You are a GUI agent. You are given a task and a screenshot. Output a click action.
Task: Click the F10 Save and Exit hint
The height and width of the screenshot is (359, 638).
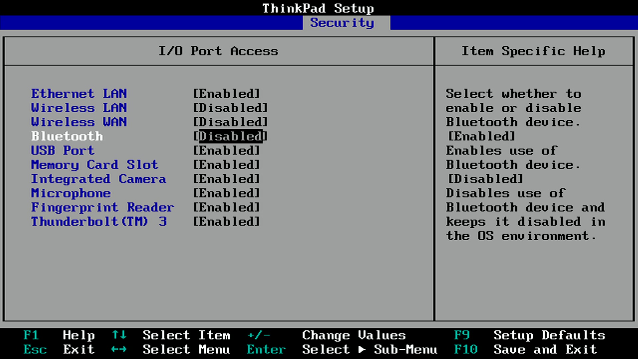coord(526,349)
